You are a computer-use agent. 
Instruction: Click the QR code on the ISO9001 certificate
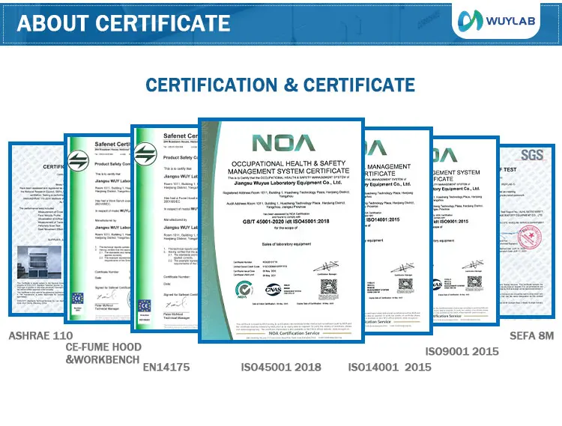(x=474, y=284)
